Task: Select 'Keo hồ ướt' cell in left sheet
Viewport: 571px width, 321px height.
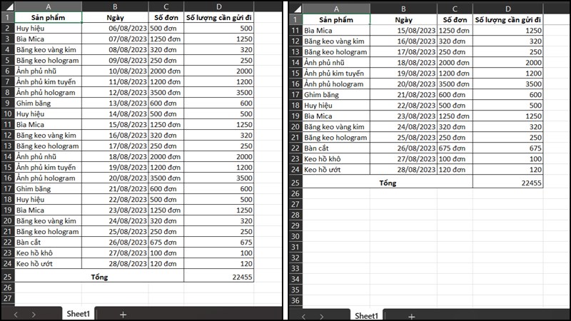Action: 48,263
